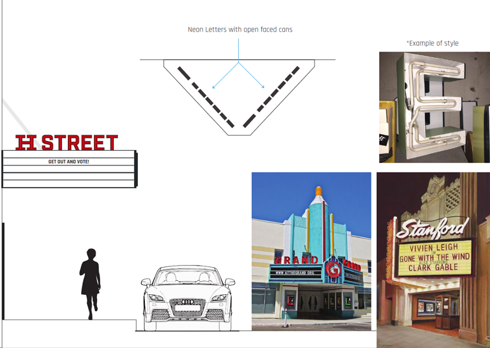Open the Stanford theater photo
The image size is (490, 348).
[433, 260]
